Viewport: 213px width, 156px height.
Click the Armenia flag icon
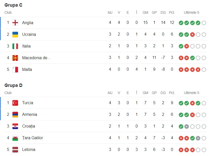15,114
